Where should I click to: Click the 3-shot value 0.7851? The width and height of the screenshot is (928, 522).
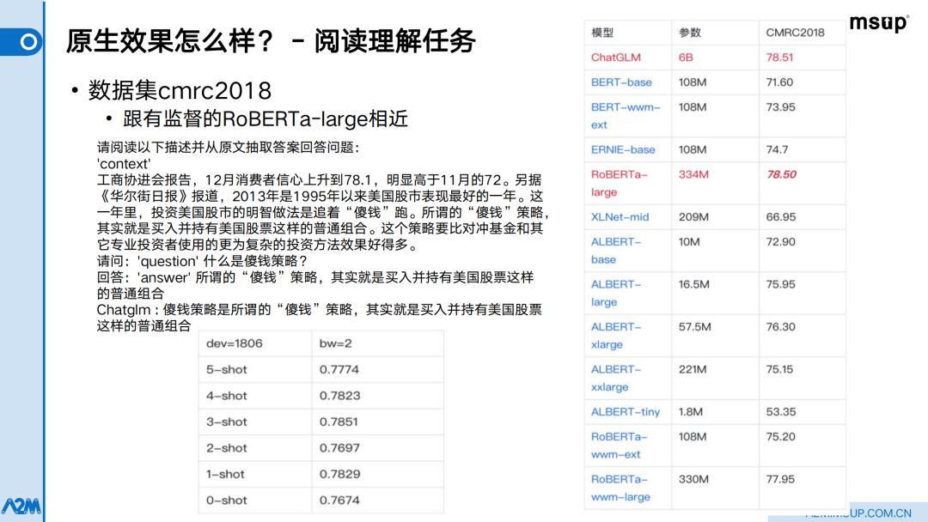[x=339, y=422]
